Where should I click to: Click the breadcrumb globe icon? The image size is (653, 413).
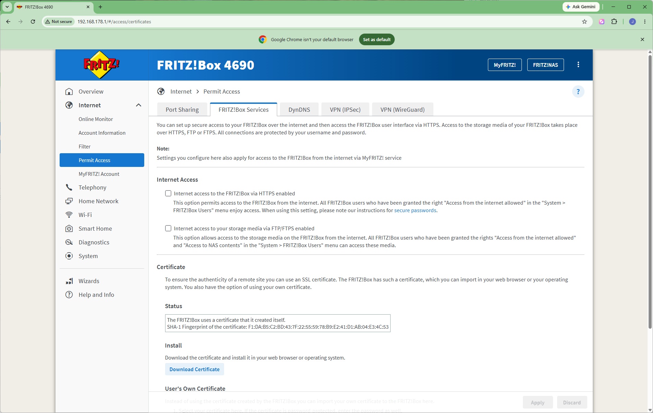pyautogui.click(x=161, y=92)
